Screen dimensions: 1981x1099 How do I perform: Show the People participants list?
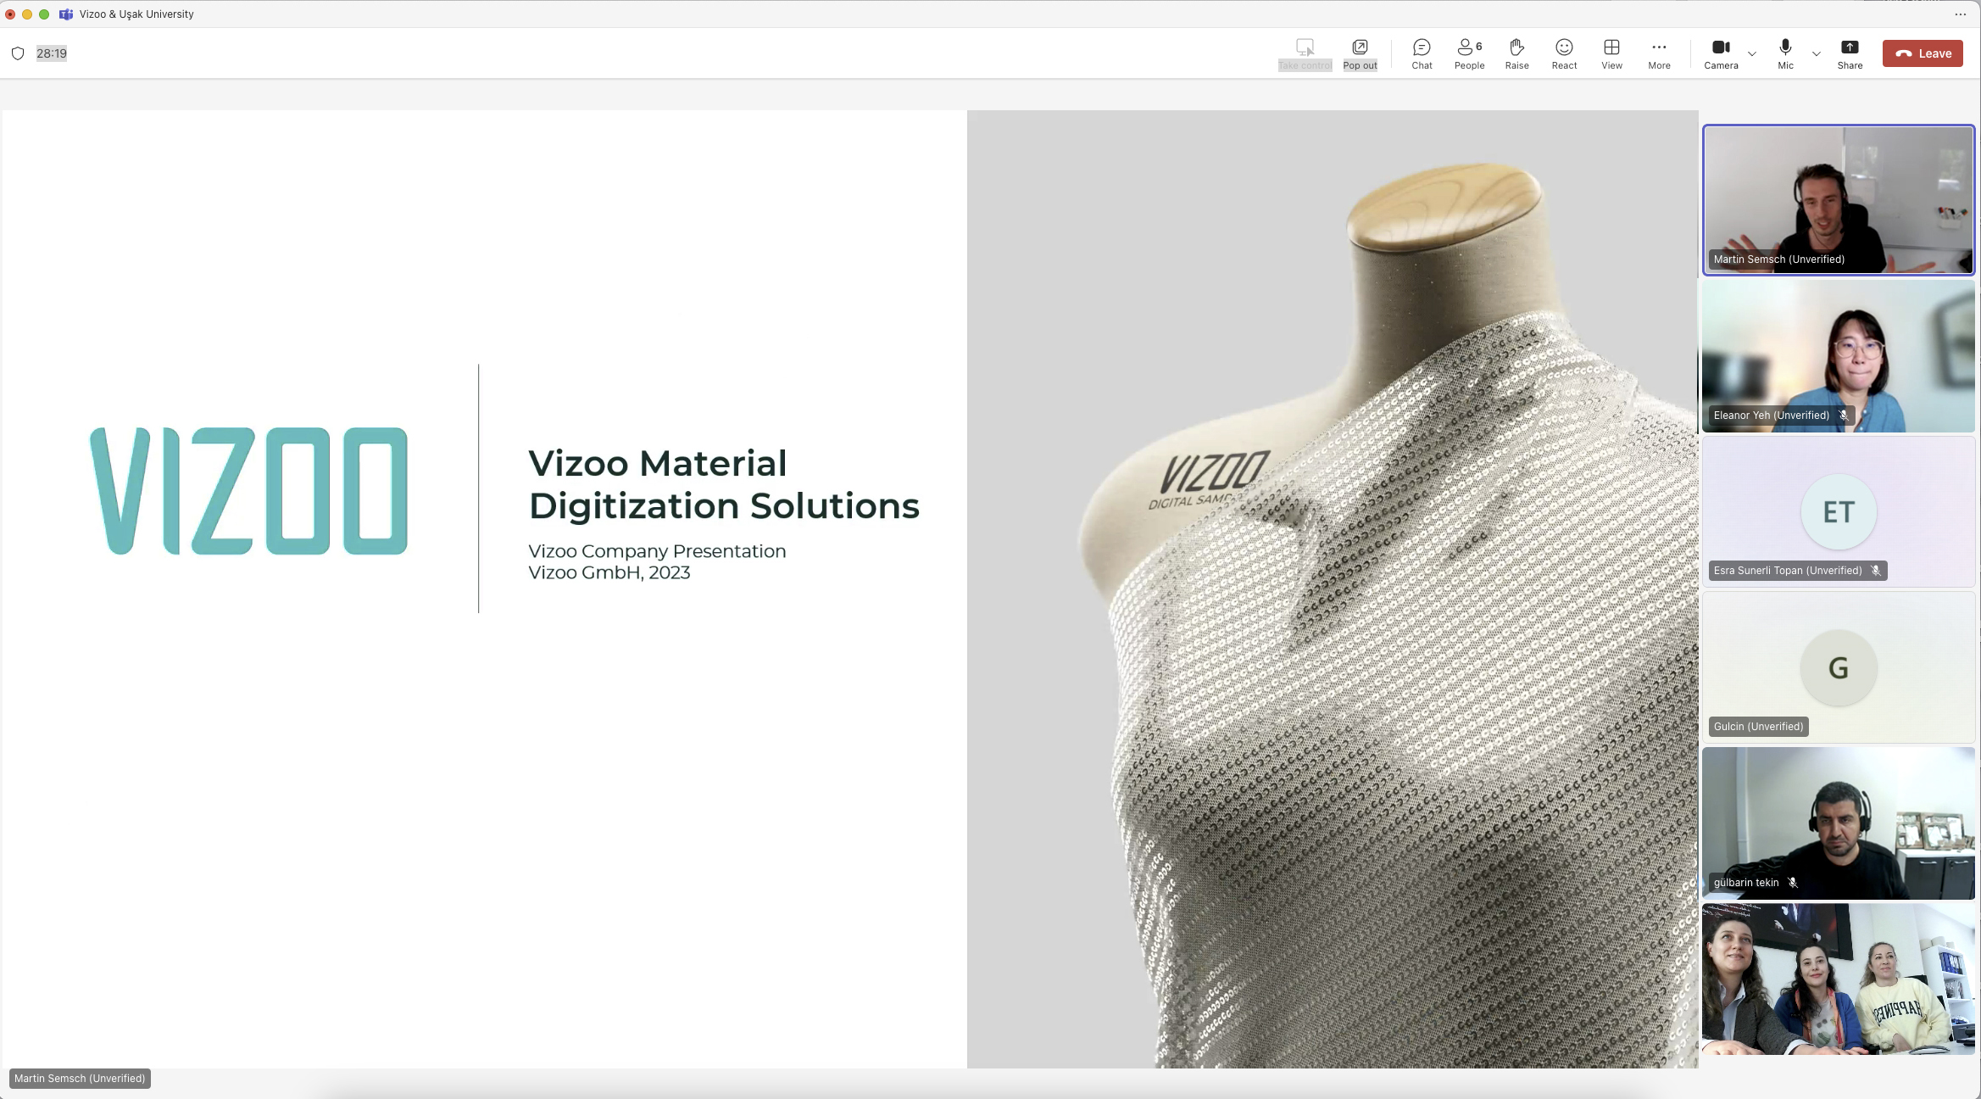pos(1469,53)
